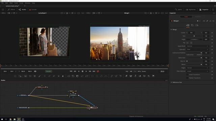The image size is (216, 121).
Task: Add a Color Corrector node from the toolbar
Action: [45, 76]
